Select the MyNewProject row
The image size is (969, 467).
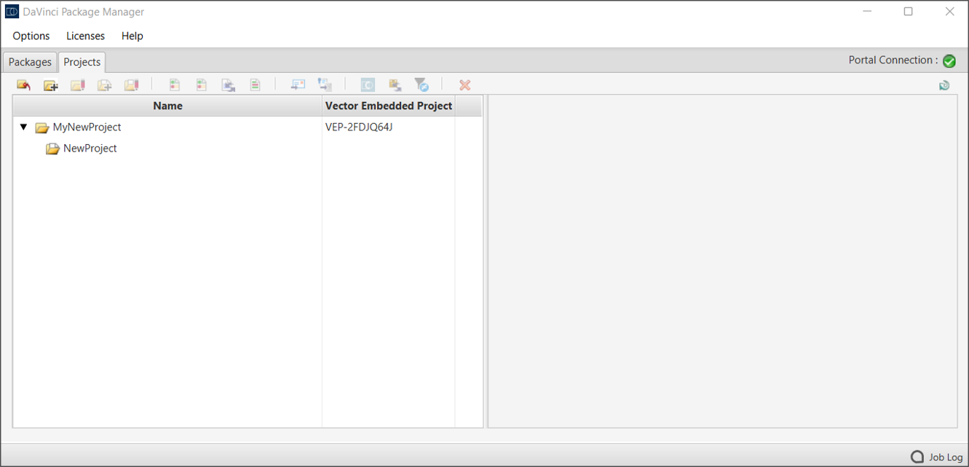pyautogui.click(x=248, y=127)
